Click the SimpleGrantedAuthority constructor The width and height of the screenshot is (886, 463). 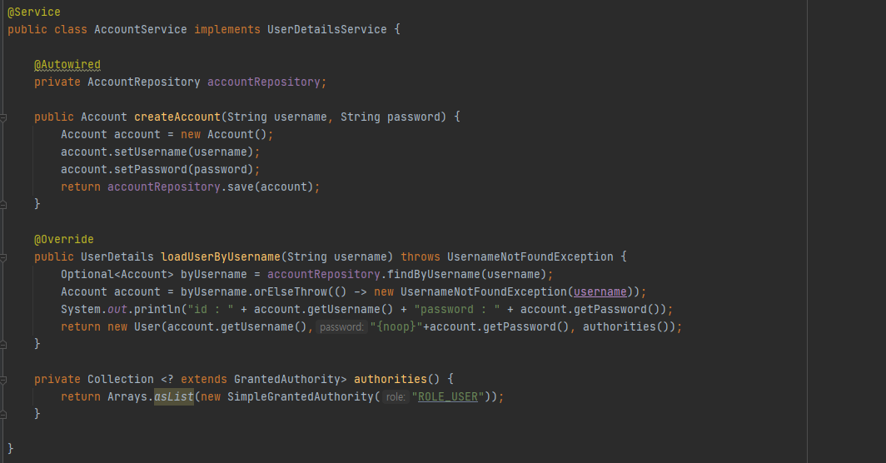click(x=300, y=397)
